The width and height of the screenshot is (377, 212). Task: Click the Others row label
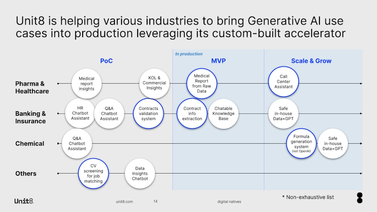[26, 173]
